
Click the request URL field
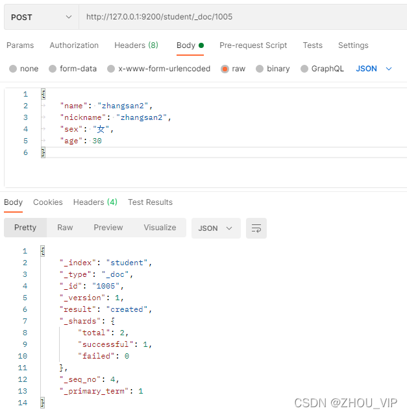coord(243,17)
